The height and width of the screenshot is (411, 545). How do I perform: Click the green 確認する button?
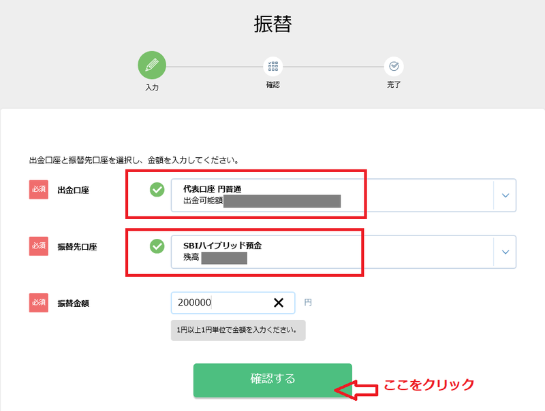[273, 380]
